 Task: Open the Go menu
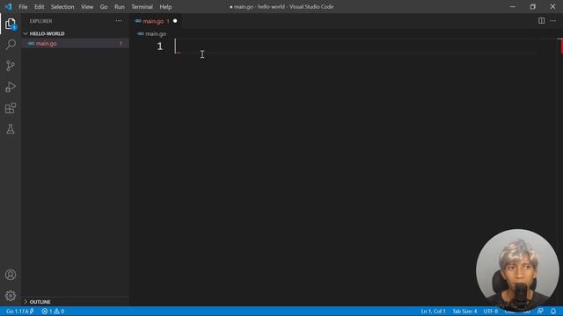pos(104,7)
